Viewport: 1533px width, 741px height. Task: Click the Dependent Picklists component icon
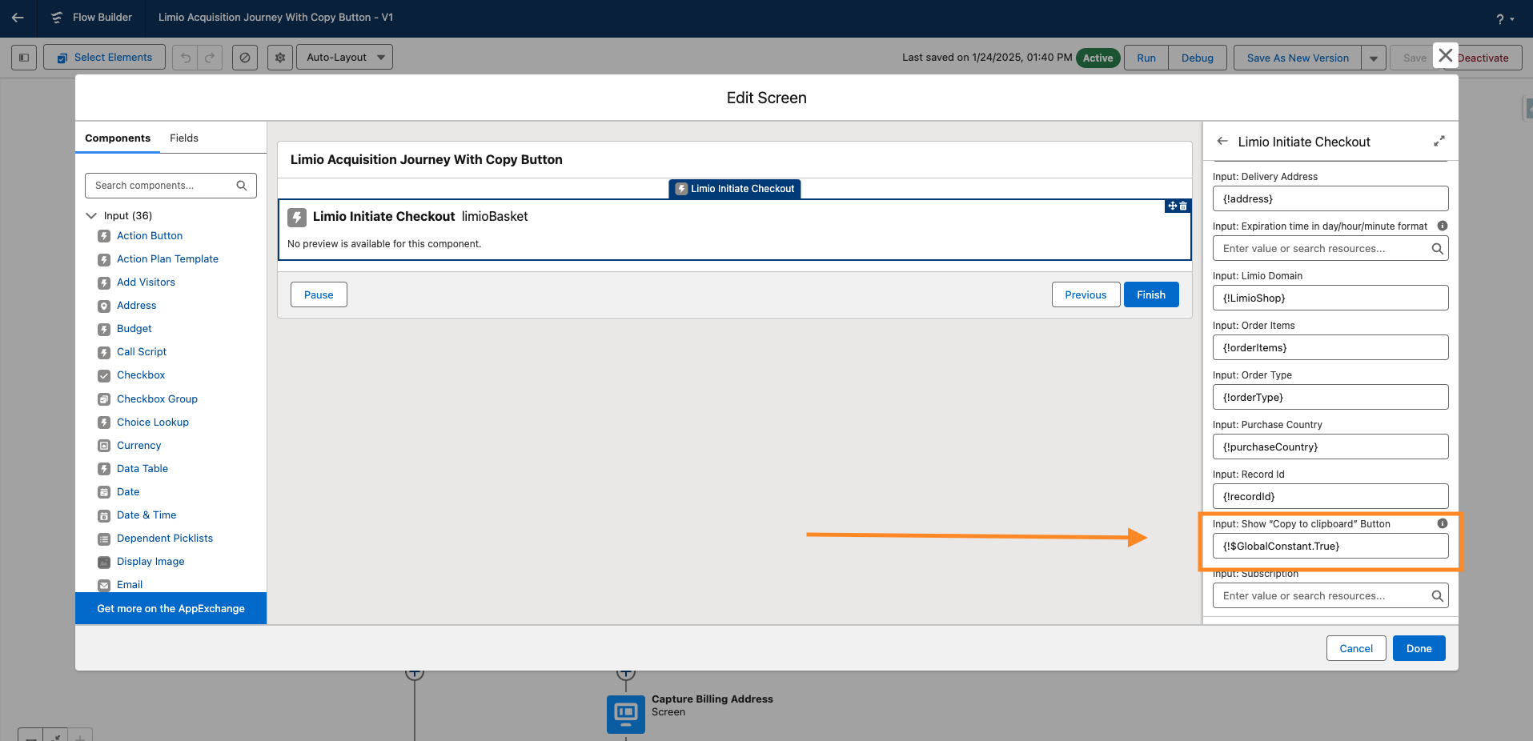(104, 539)
